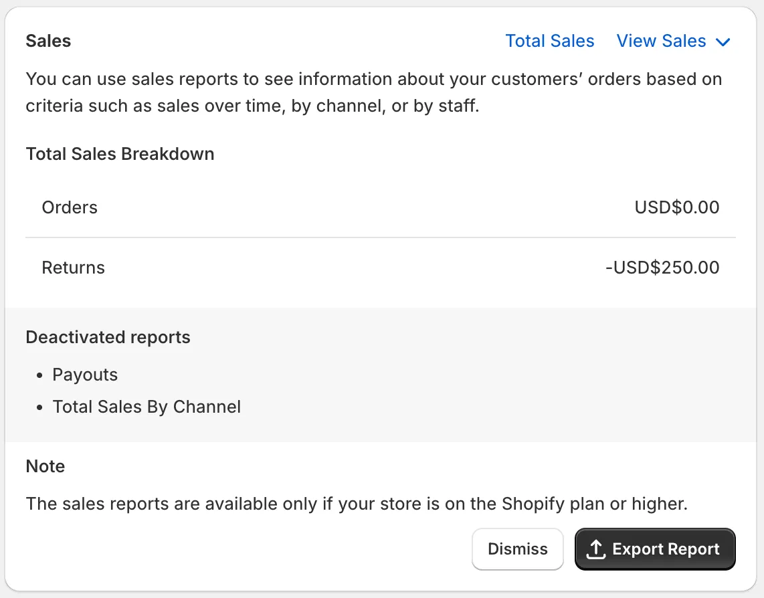
Task: Click the divider between Orders and Returns
Action: click(x=380, y=237)
